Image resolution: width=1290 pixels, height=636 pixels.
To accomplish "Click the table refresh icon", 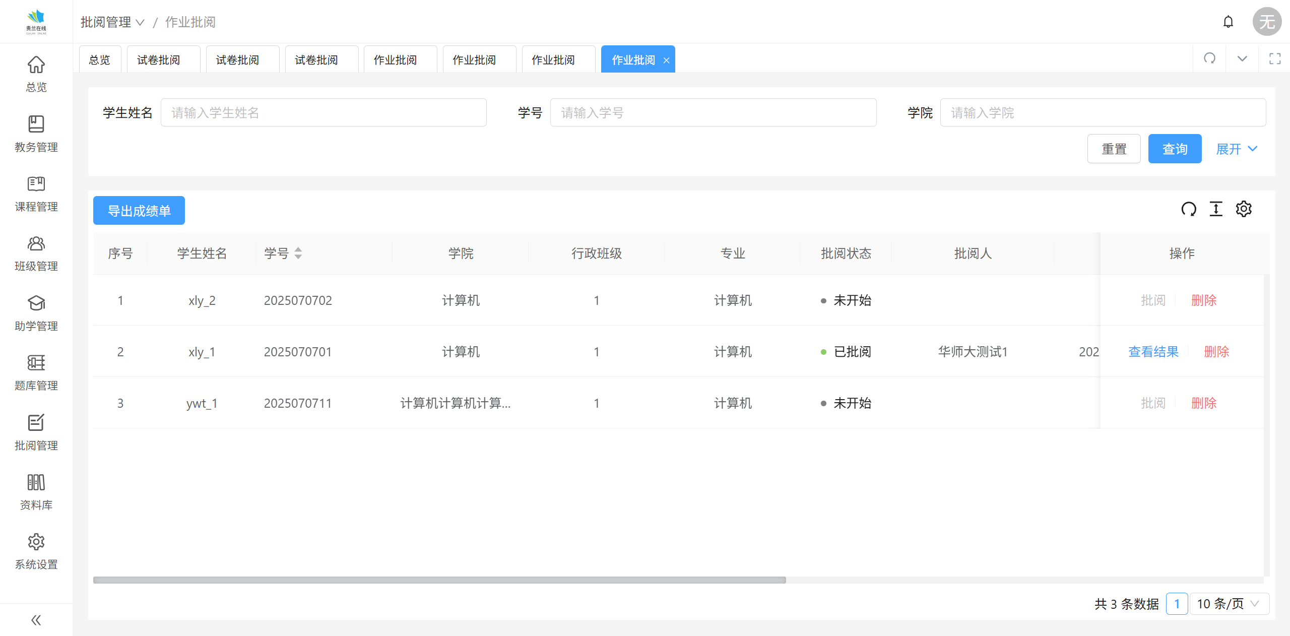I will tap(1189, 209).
